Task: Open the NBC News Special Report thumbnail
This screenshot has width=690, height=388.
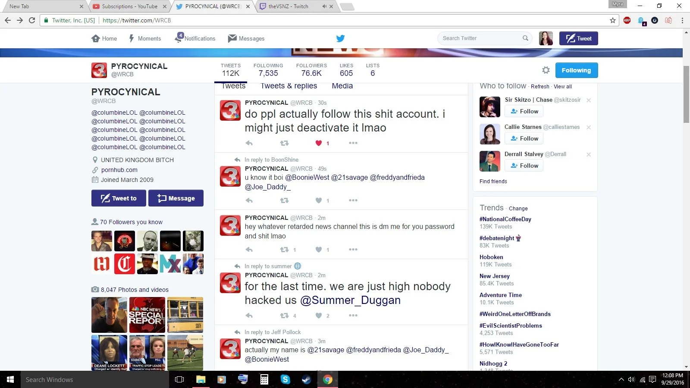Action: 147,315
